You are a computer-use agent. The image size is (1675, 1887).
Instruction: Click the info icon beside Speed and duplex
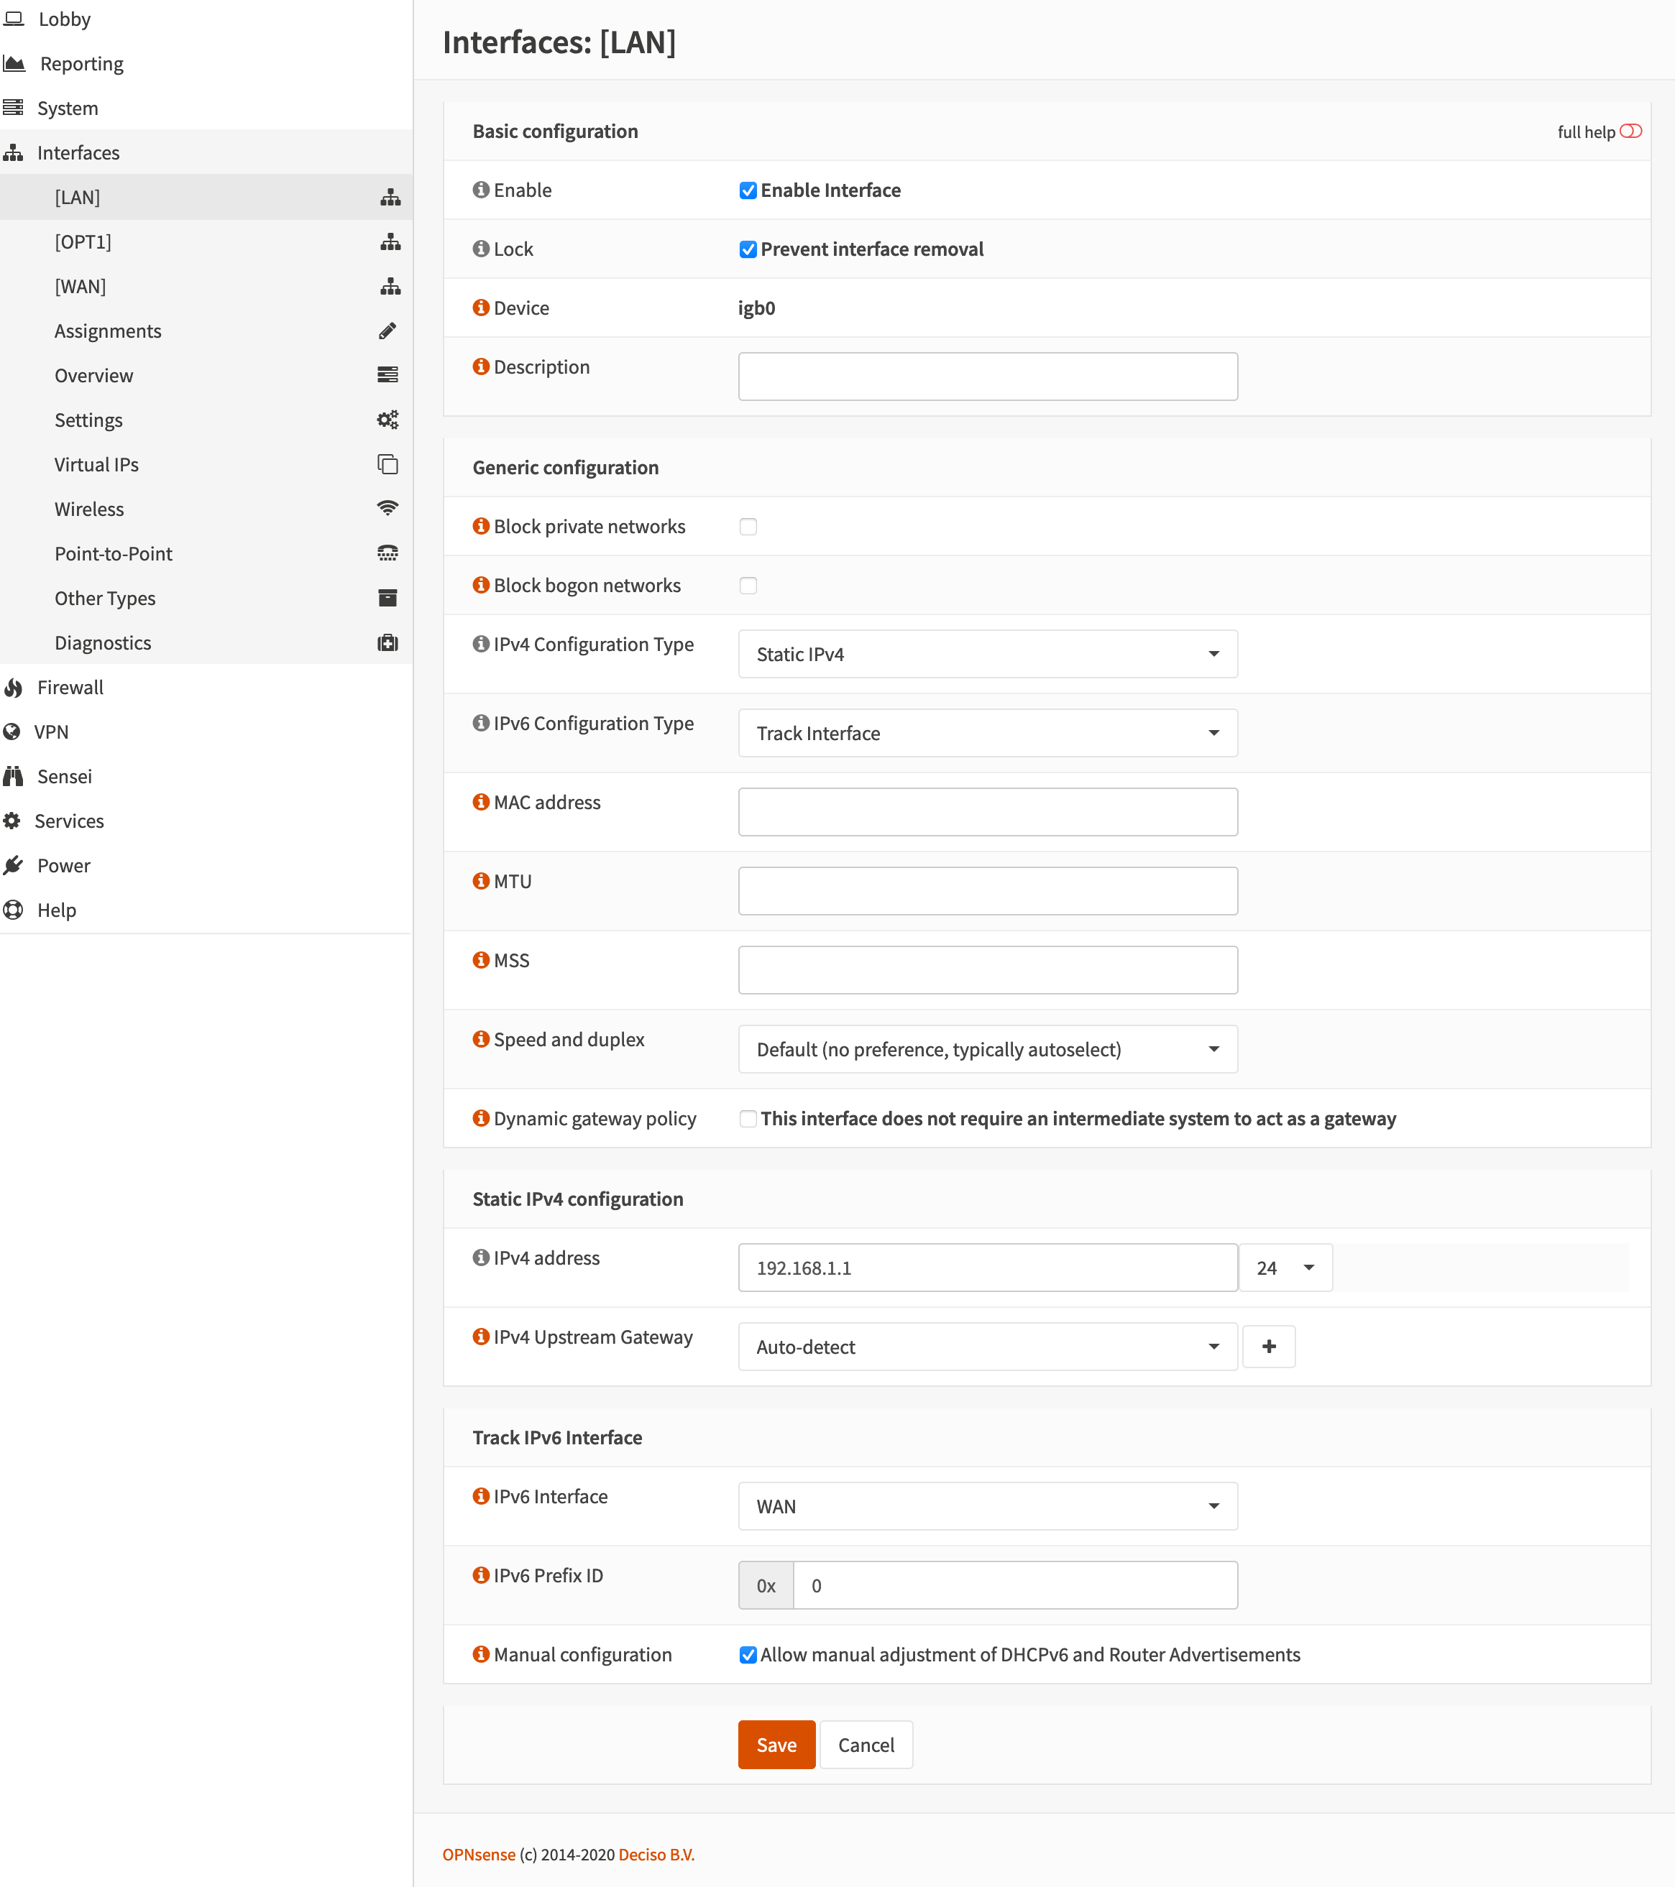coord(481,1040)
